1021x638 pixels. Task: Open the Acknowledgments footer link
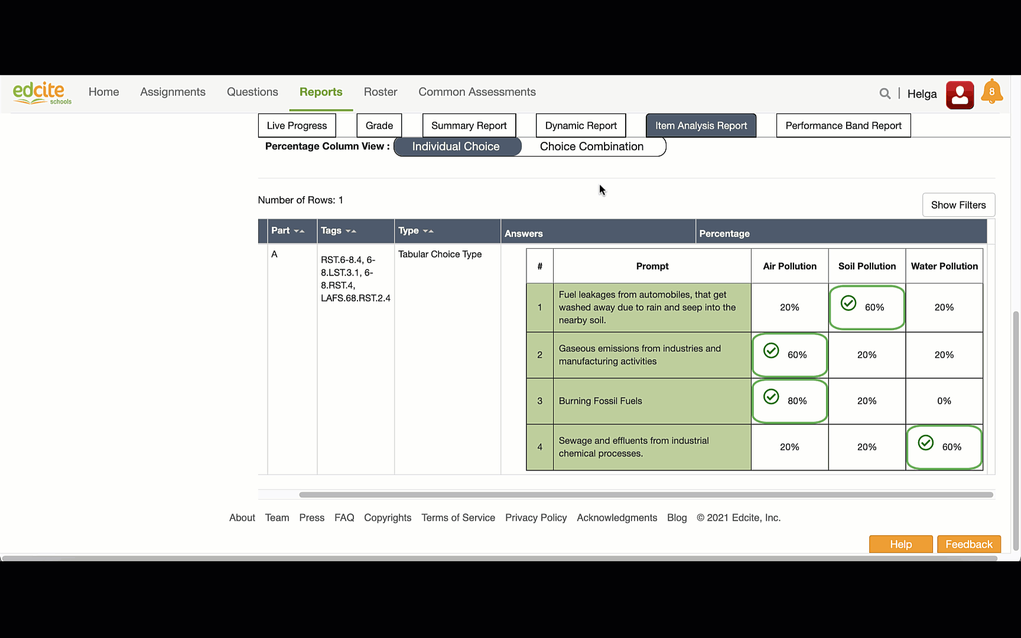coord(617,518)
